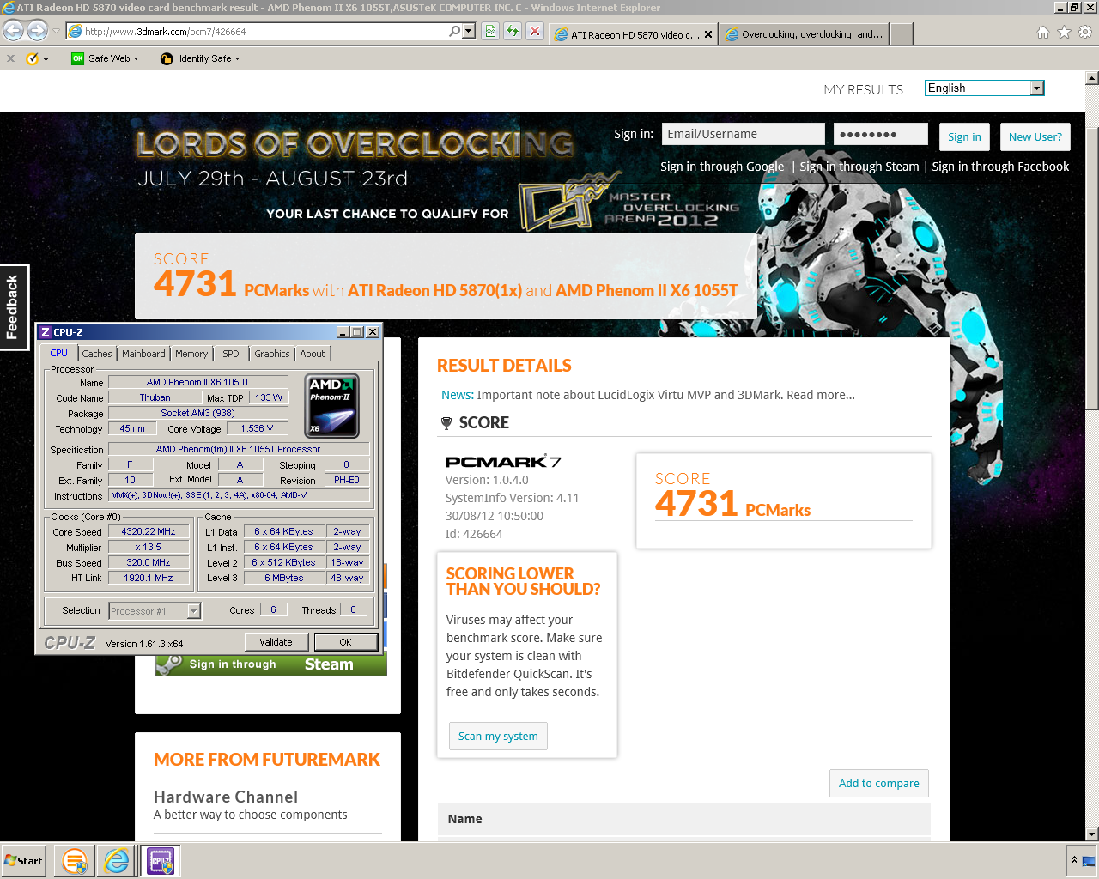Viewport: 1099px width, 879px height.
Task: Switch to the Graphics tab in CPU-Z
Action: pos(272,354)
